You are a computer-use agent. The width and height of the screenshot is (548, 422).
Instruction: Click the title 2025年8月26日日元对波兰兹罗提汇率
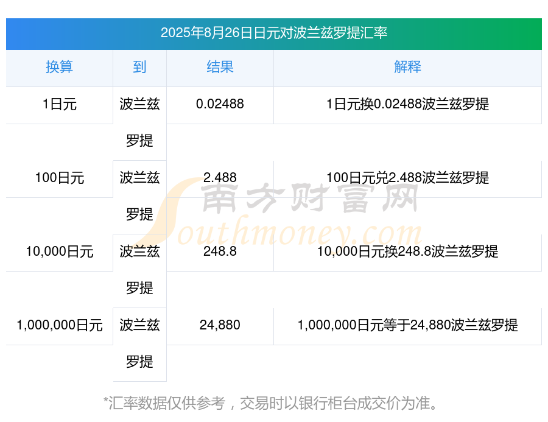pos(273,33)
